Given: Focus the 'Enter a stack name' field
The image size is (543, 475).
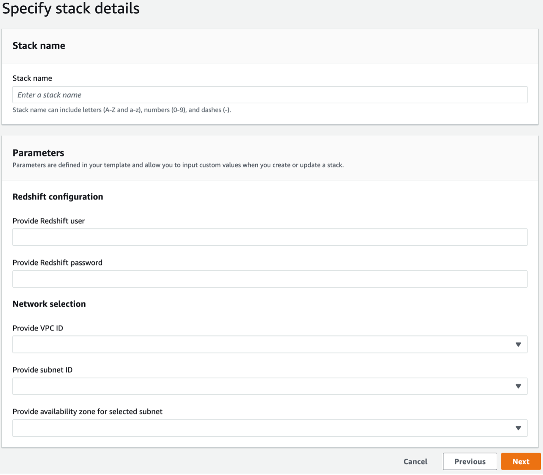Looking at the screenshot, I should 270,95.
